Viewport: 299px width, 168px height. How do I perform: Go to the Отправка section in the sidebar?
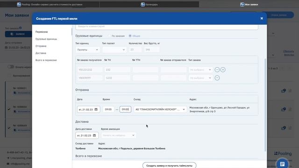41,46
